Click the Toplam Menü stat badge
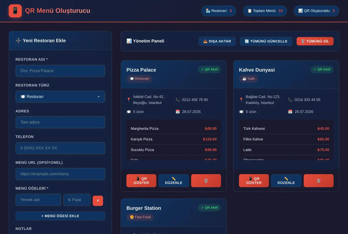This screenshot has width=348, height=234. pyautogui.click(x=265, y=11)
